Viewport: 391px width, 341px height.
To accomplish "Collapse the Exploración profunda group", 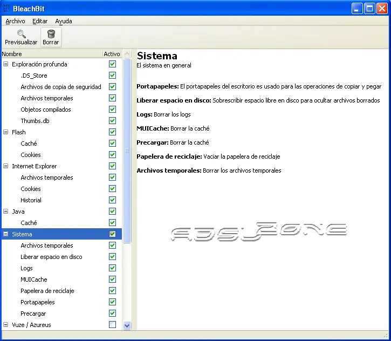I will tap(6, 64).
